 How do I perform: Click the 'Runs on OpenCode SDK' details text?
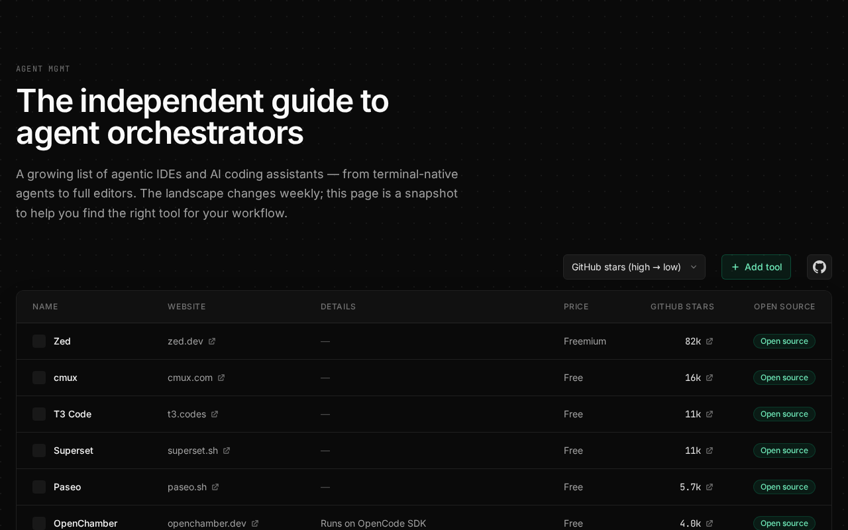click(x=374, y=523)
